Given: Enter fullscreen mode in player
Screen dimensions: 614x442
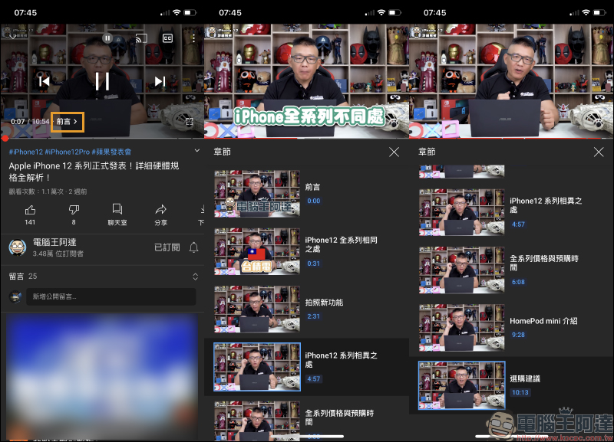Looking at the screenshot, I should point(189,122).
